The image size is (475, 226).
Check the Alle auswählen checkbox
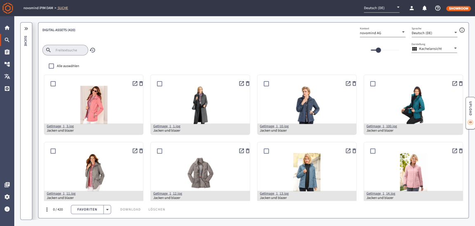point(52,66)
